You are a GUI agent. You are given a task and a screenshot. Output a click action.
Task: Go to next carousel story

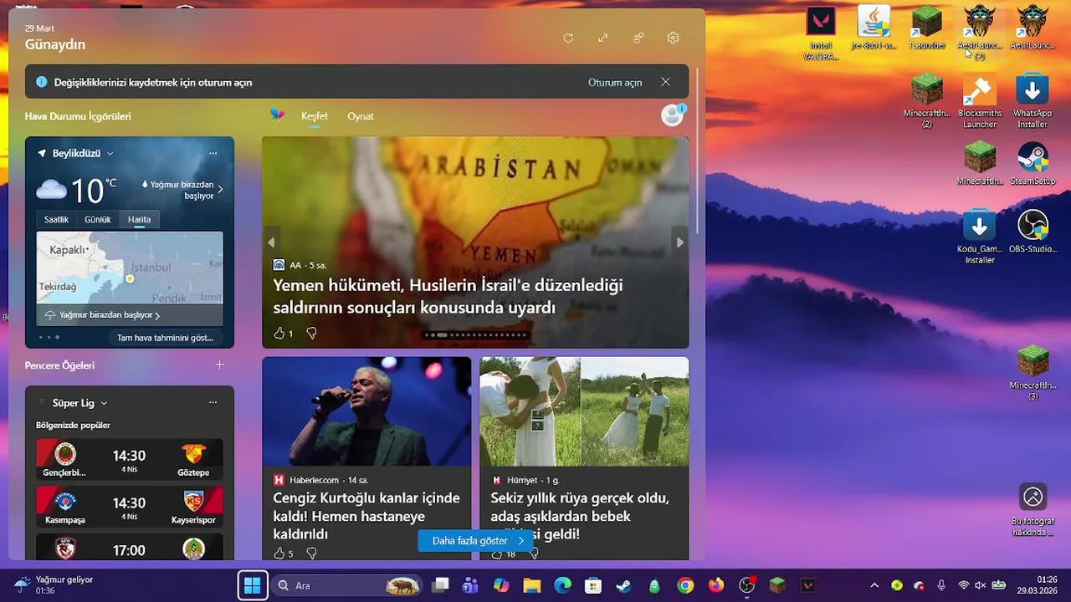(679, 242)
